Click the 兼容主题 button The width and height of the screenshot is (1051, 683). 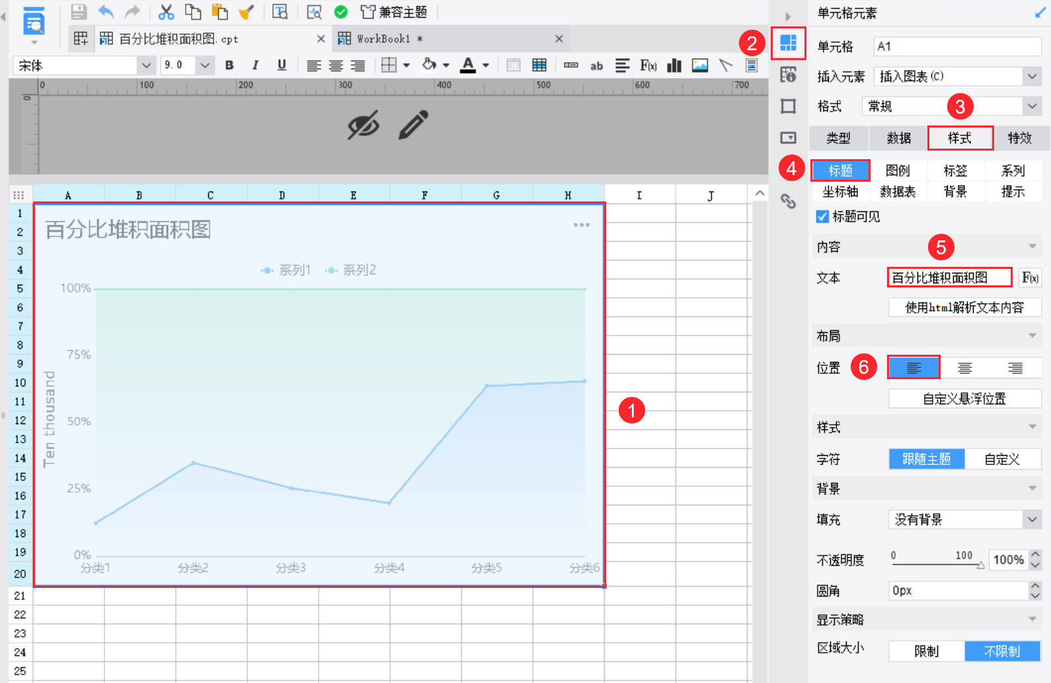394,12
